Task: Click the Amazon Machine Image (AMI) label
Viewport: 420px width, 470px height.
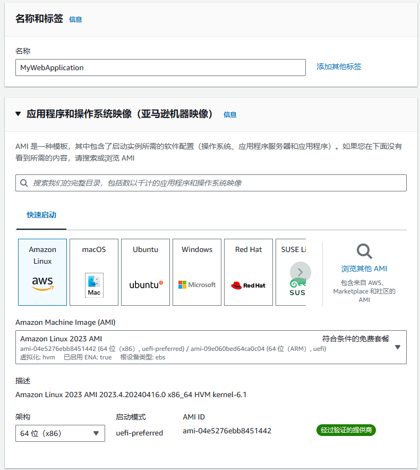Action: point(65,322)
